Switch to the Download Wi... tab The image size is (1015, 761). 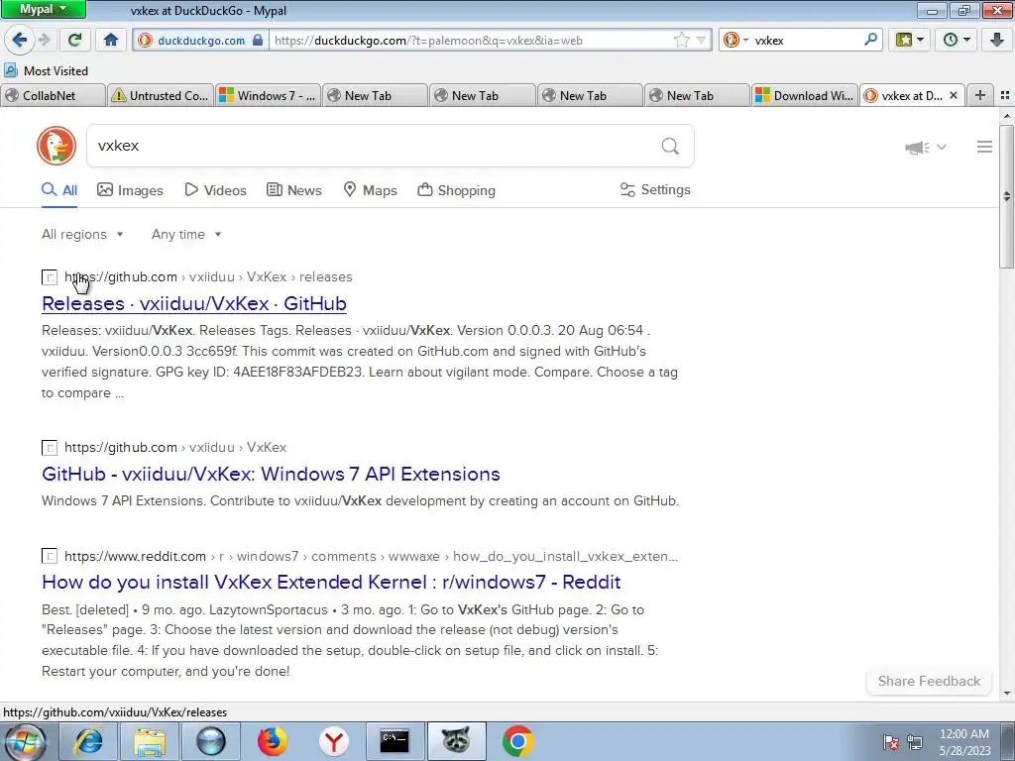805,95
